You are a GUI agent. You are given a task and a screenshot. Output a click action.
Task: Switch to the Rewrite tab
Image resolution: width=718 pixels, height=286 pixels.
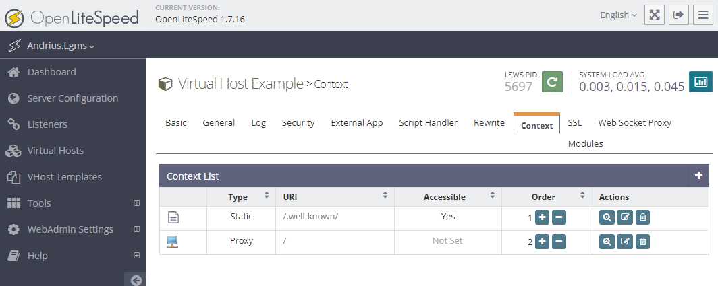pos(489,123)
